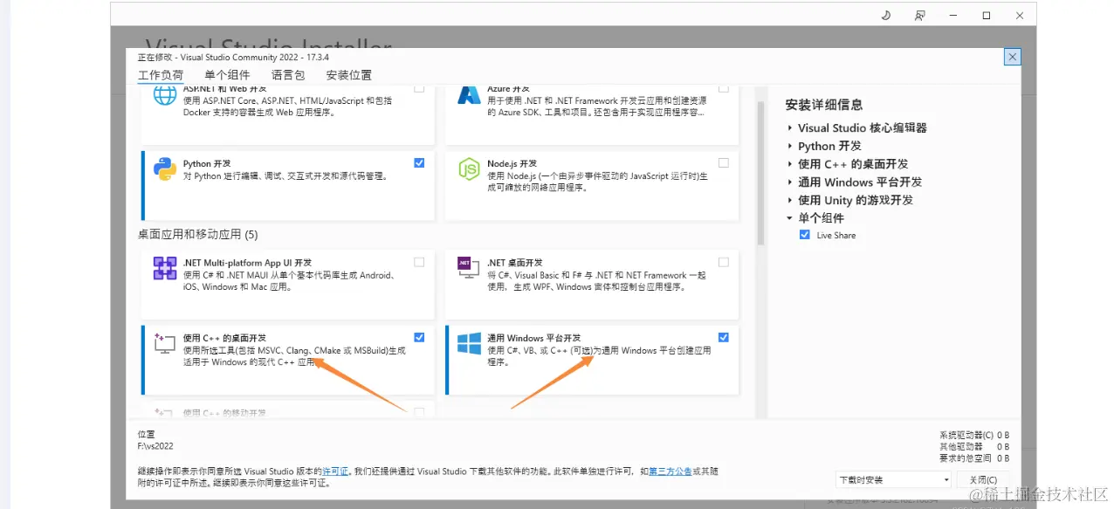Maximize the Visual Studio Installer window
Viewport: 1114px width, 509px height.
click(987, 15)
